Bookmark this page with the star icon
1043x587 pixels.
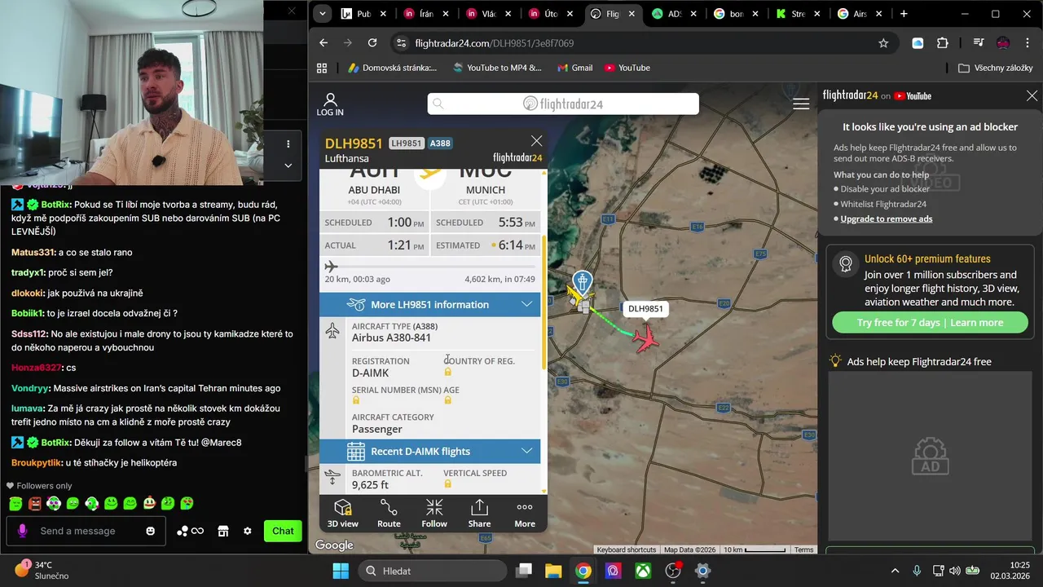pyautogui.click(x=883, y=43)
